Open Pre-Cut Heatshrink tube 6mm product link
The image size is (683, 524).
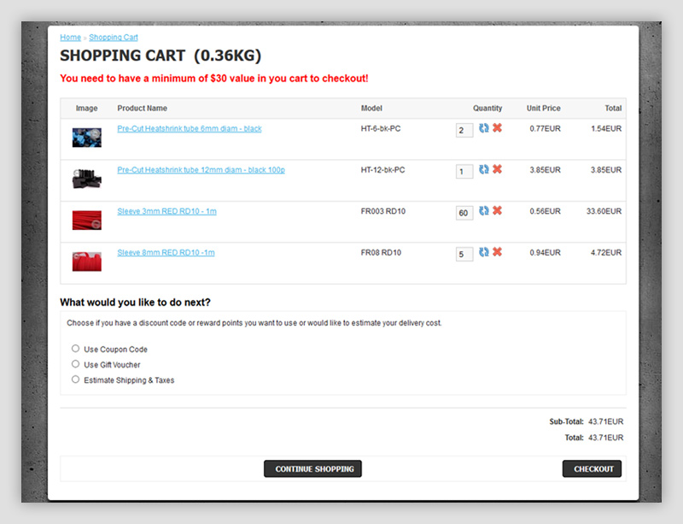point(189,129)
